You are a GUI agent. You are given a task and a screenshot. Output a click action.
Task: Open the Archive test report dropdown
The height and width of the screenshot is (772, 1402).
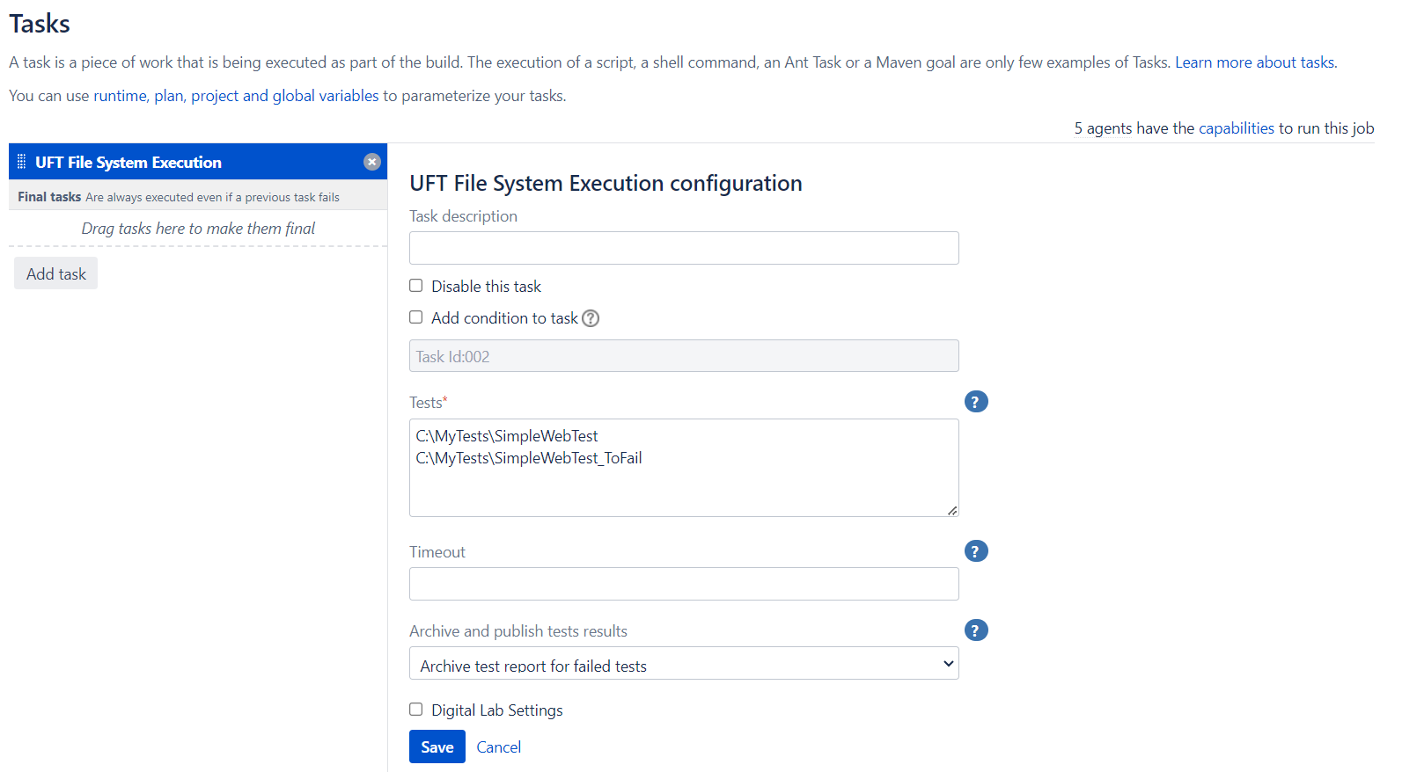coord(684,664)
